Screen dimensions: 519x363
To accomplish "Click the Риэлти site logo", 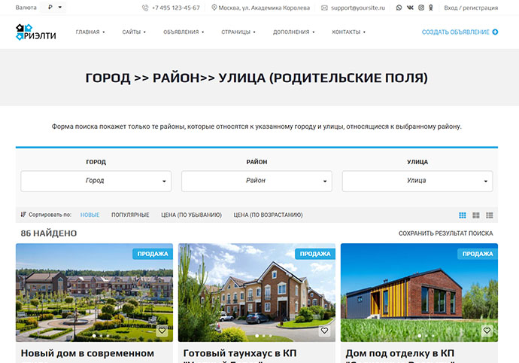I will (x=35, y=32).
